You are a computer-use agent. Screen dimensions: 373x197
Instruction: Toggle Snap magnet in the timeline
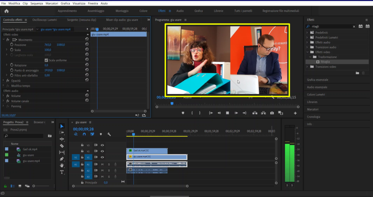[84, 134]
